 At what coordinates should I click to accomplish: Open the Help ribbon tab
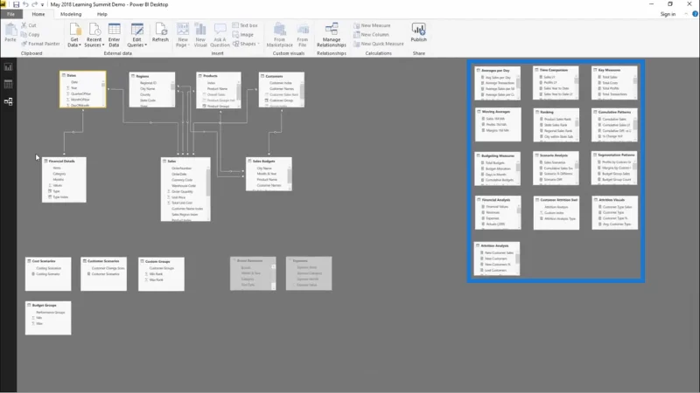pyautogui.click(x=101, y=14)
